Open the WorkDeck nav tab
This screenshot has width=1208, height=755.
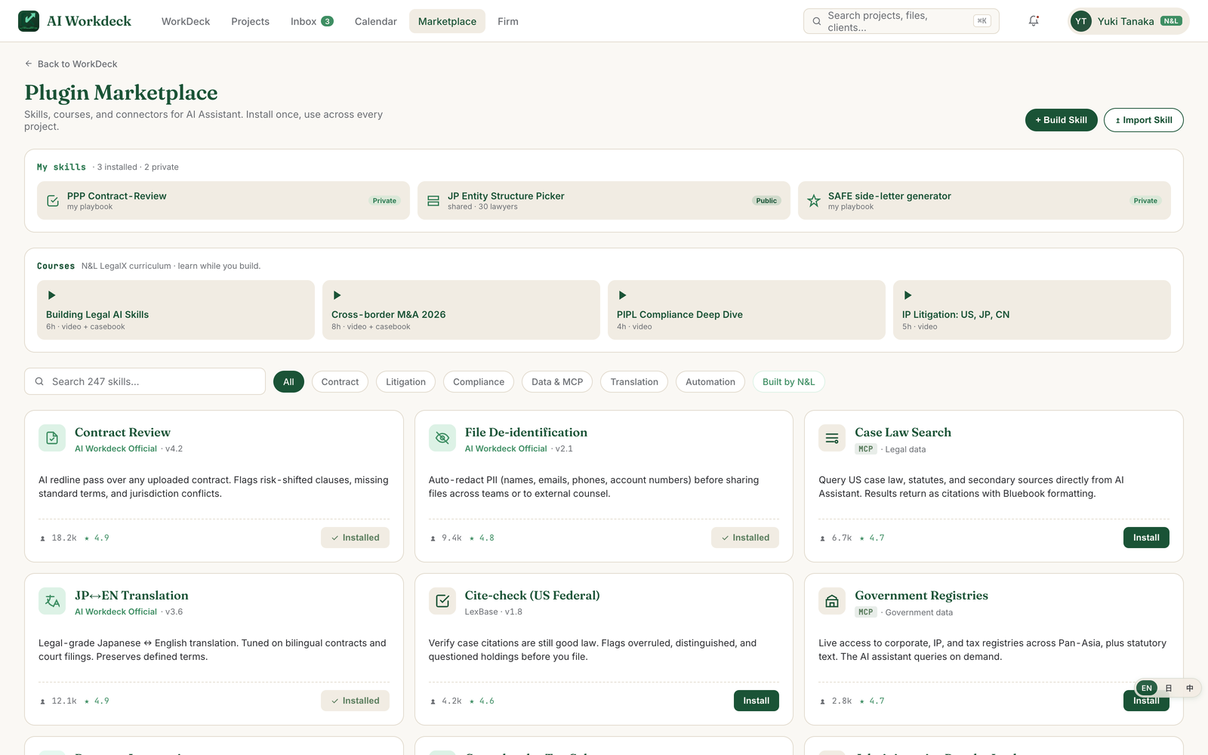[x=186, y=21]
